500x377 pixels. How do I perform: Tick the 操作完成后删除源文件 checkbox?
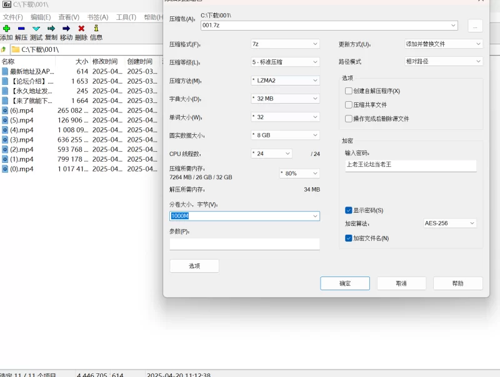[349, 119]
